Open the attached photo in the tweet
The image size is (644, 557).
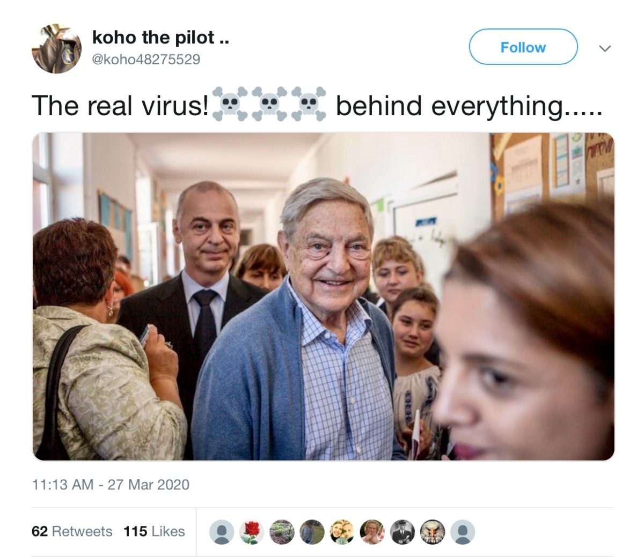point(323,296)
